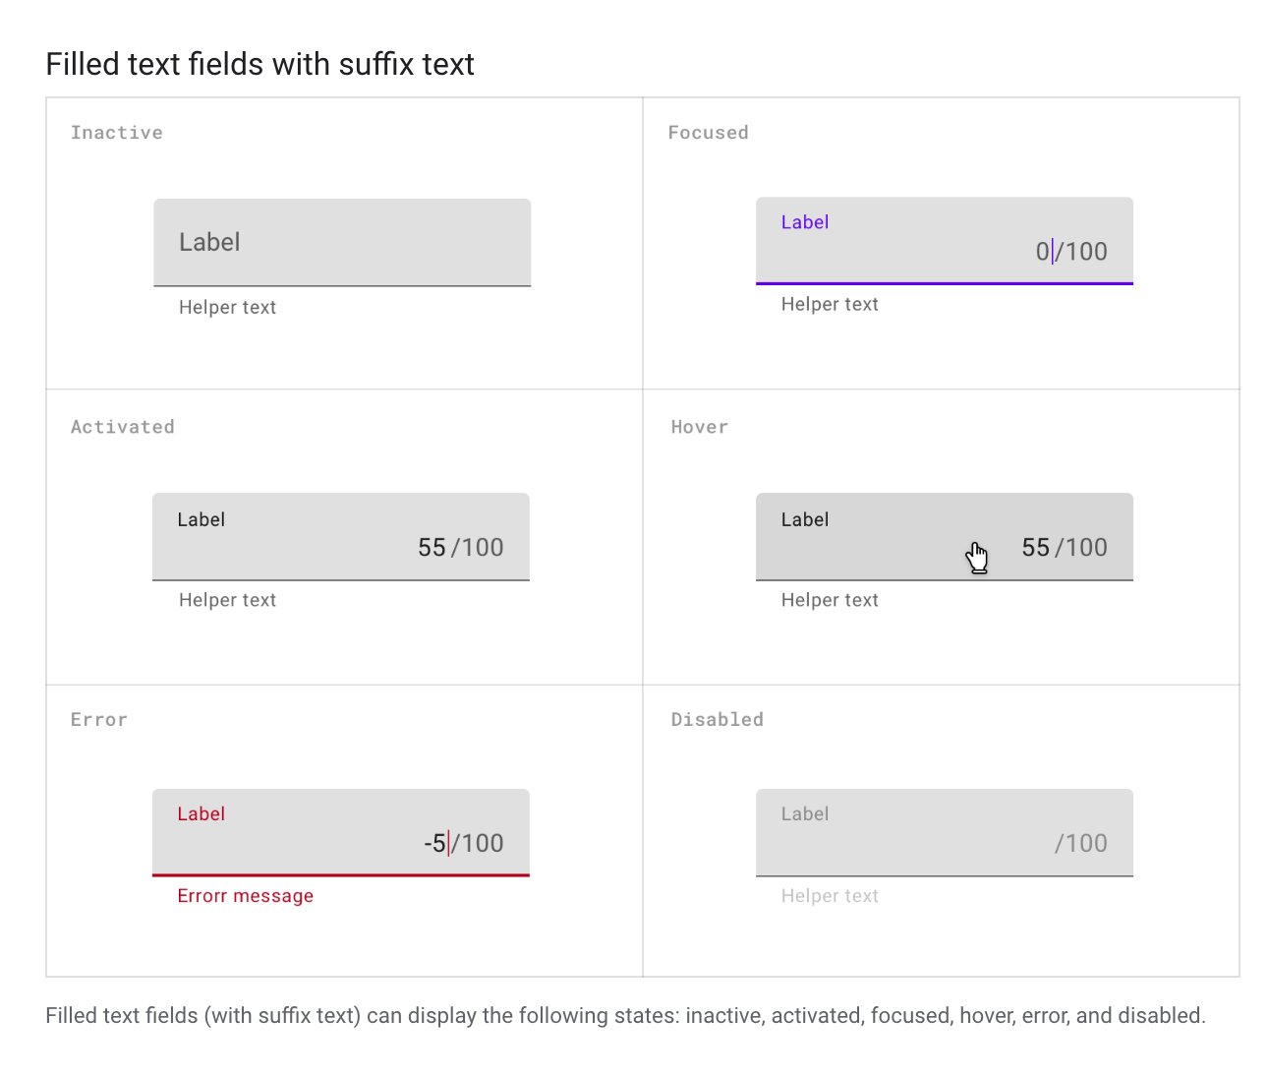1268x1078 pixels.
Task: Click the "Filled text fields with suffix text" title
Action: click(x=260, y=65)
